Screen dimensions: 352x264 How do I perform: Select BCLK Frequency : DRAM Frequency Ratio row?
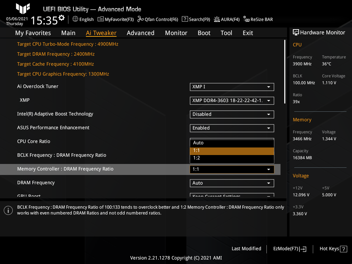[62, 155]
